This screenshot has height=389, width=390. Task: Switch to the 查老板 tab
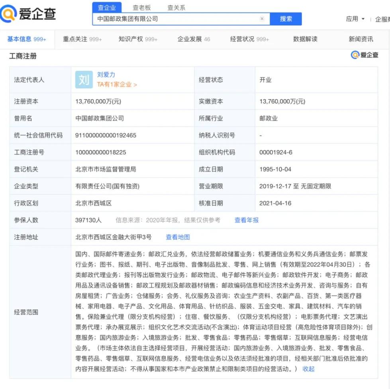[142, 7]
